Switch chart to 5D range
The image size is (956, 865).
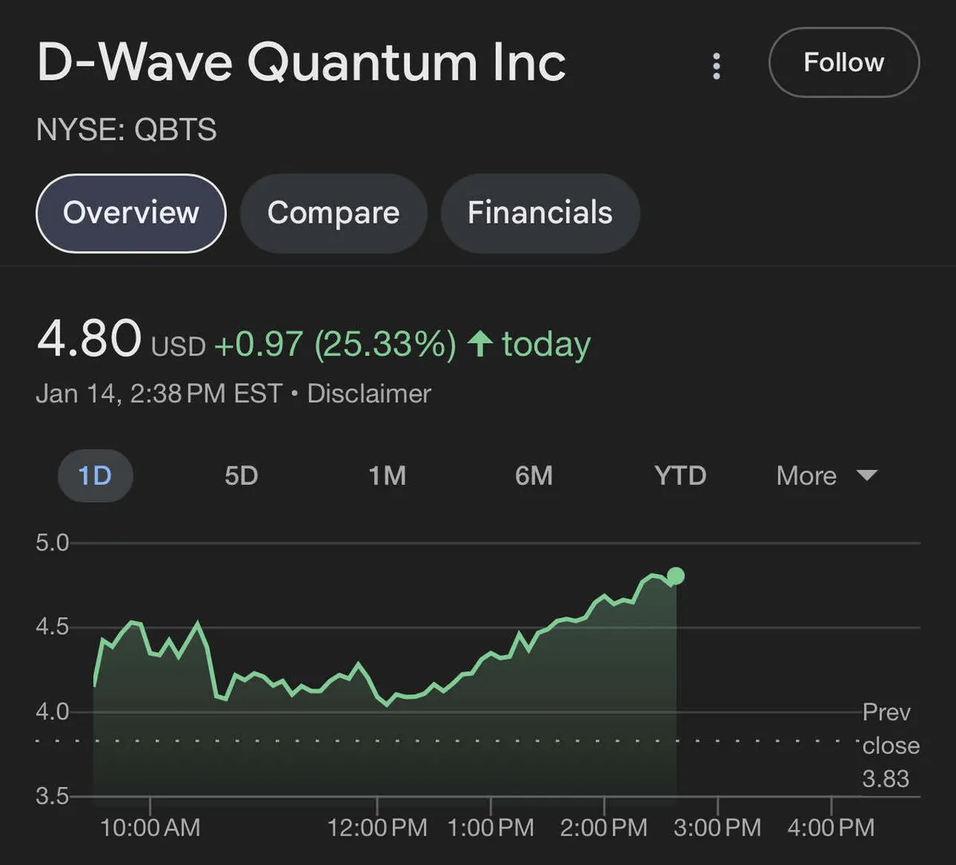pos(241,476)
